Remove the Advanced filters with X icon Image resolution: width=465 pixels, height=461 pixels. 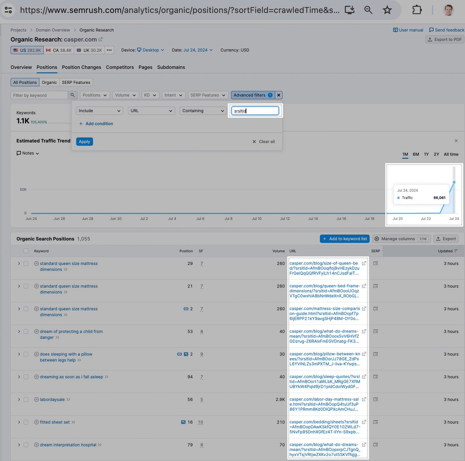[279, 95]
